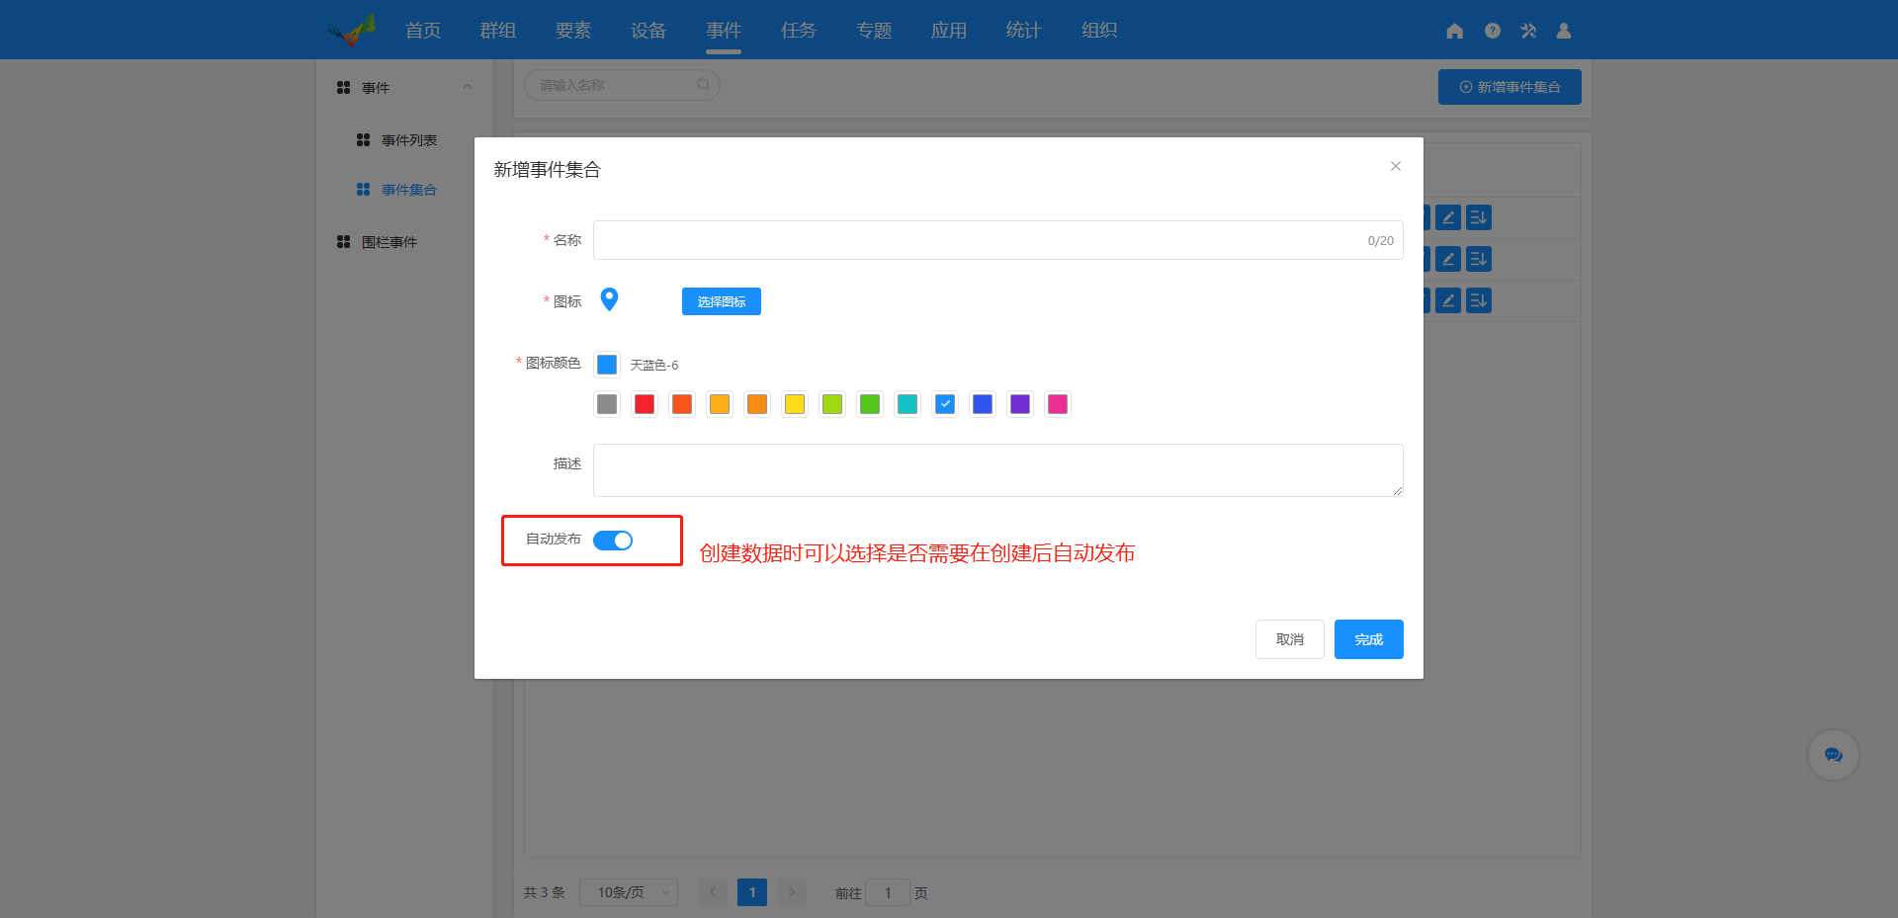
Task: Open 统计 in the top navigation
Action: click(1024, 31)
